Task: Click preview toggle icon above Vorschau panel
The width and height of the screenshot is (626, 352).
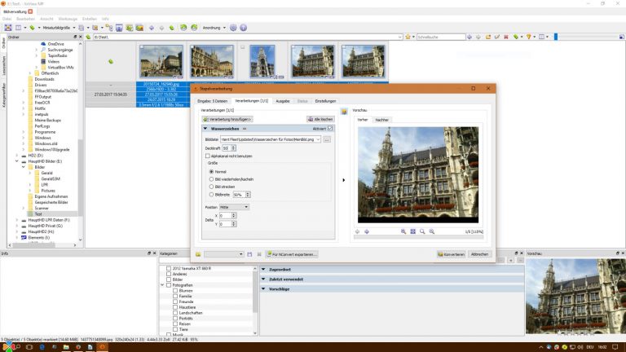Action: tap(345, 111)
